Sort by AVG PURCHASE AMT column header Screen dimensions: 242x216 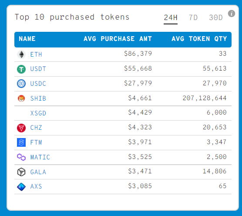(118, 39)
